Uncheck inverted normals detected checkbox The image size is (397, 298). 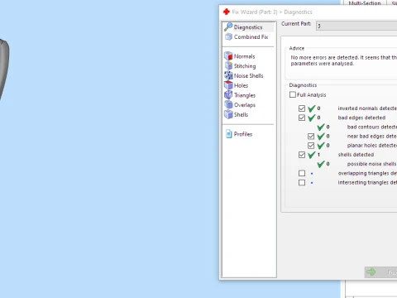tap(302, 108)
